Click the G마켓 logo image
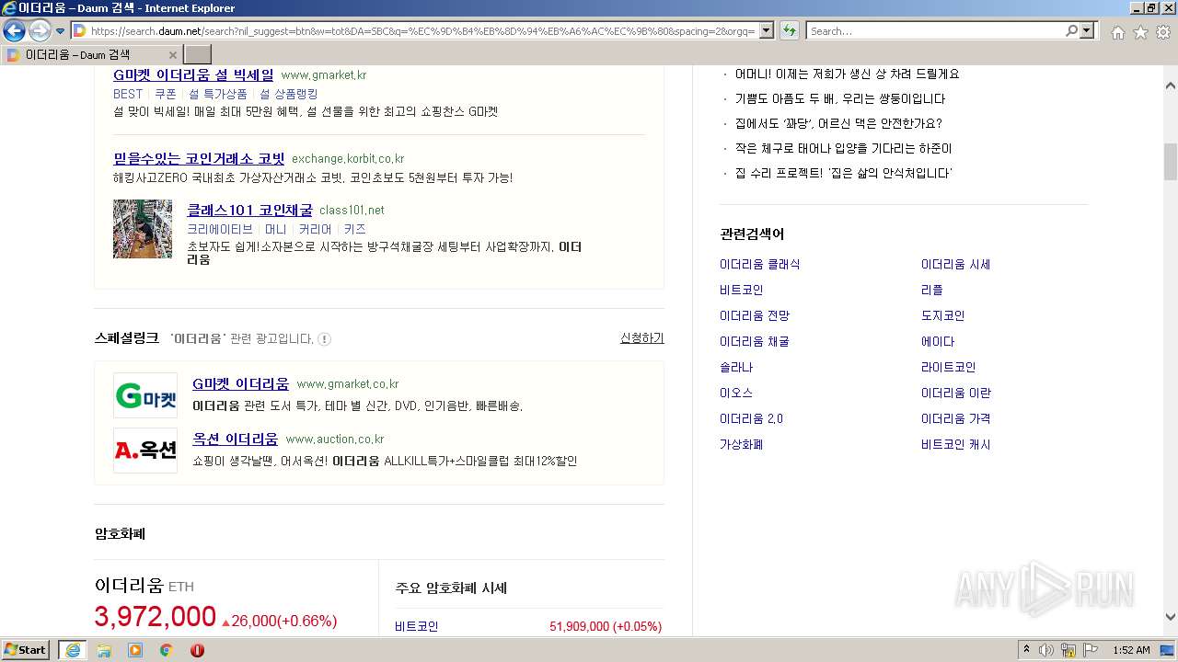The width and height of the screenshot is (1178, 662). click(145, 395)
